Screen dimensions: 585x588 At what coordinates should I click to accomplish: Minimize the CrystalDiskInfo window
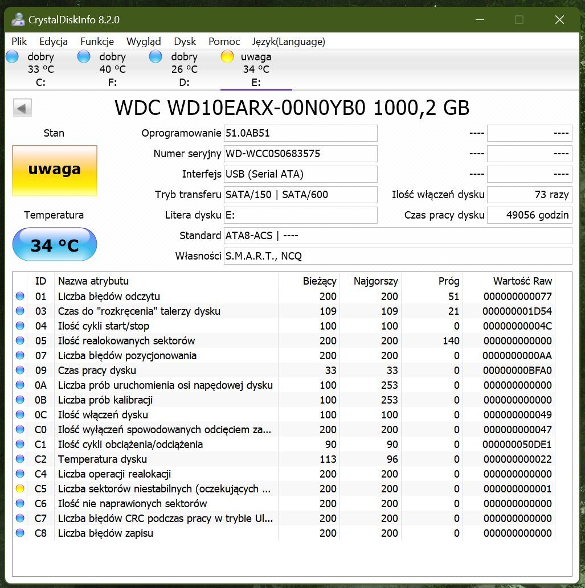point(480,19)
